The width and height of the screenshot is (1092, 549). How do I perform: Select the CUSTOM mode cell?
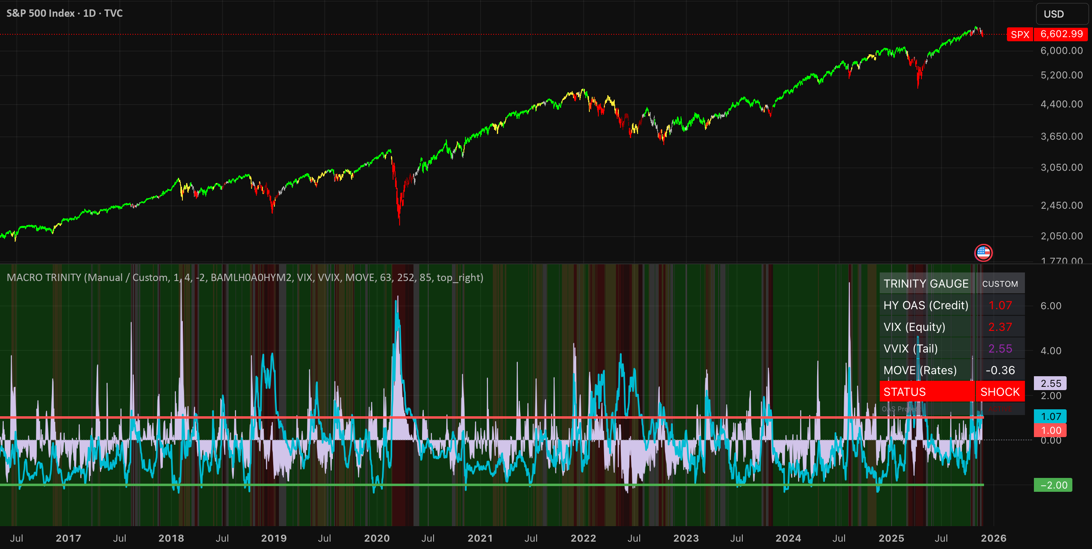click(x=1000, y=283)
